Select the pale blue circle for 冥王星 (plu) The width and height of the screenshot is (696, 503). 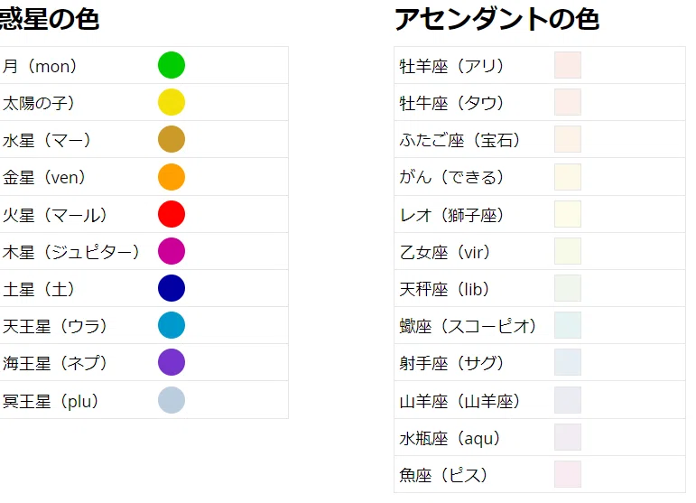point(172,400)
